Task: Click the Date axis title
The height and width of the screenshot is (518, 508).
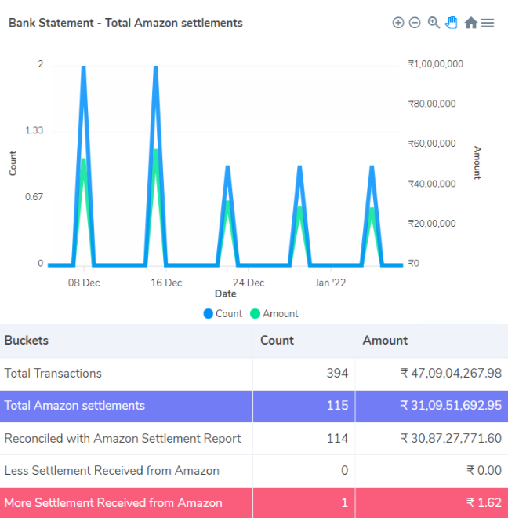Action: pyautogui.click(x=226, y=294)
